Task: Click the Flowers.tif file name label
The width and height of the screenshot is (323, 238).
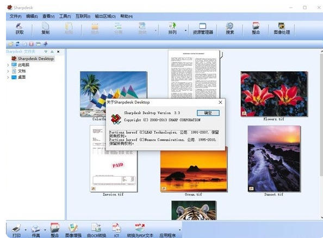Action: point(274,119)
